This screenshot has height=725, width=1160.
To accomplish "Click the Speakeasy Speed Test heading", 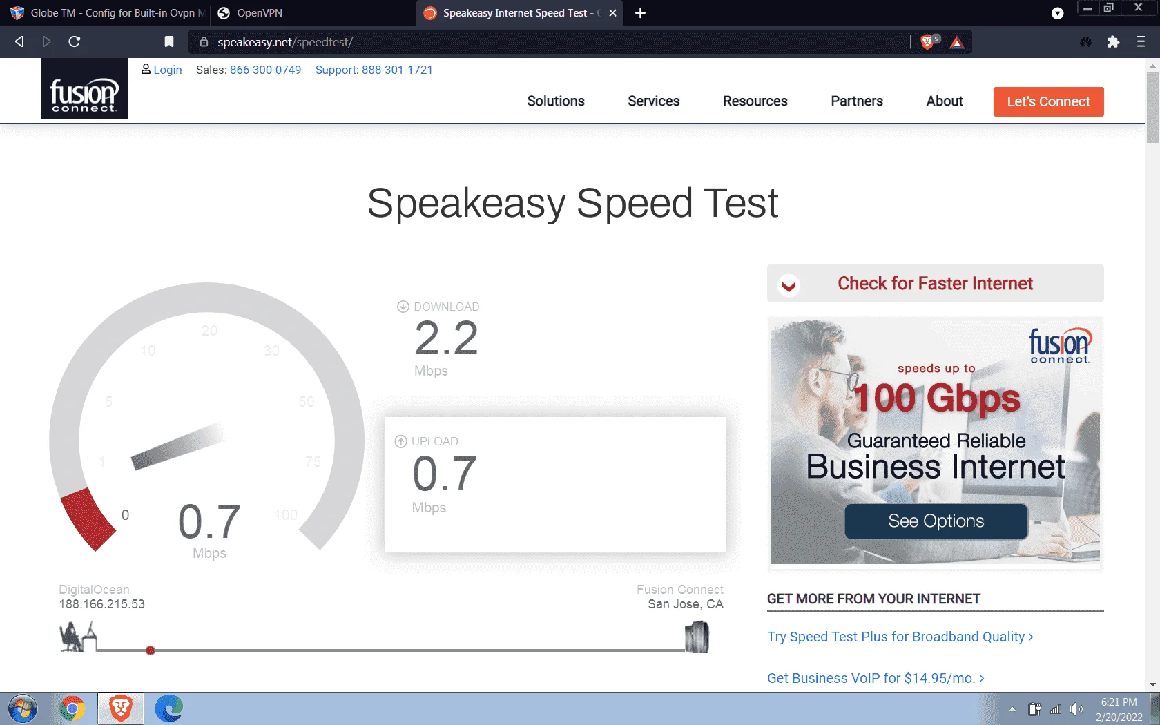I will (573, 203).
